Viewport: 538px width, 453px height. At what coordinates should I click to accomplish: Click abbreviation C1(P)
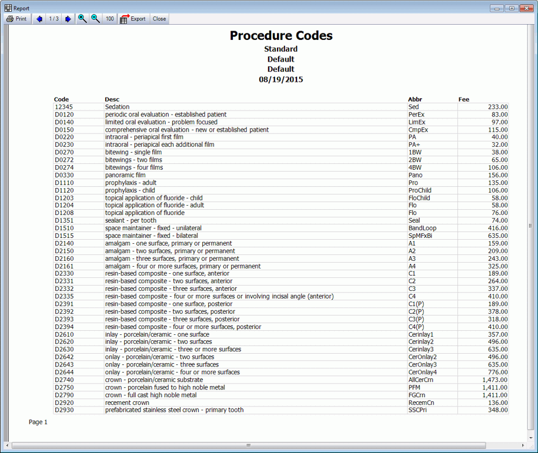[416, 304]
